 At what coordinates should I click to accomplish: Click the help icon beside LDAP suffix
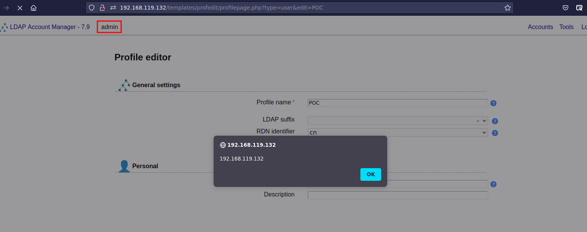point(495,121)
